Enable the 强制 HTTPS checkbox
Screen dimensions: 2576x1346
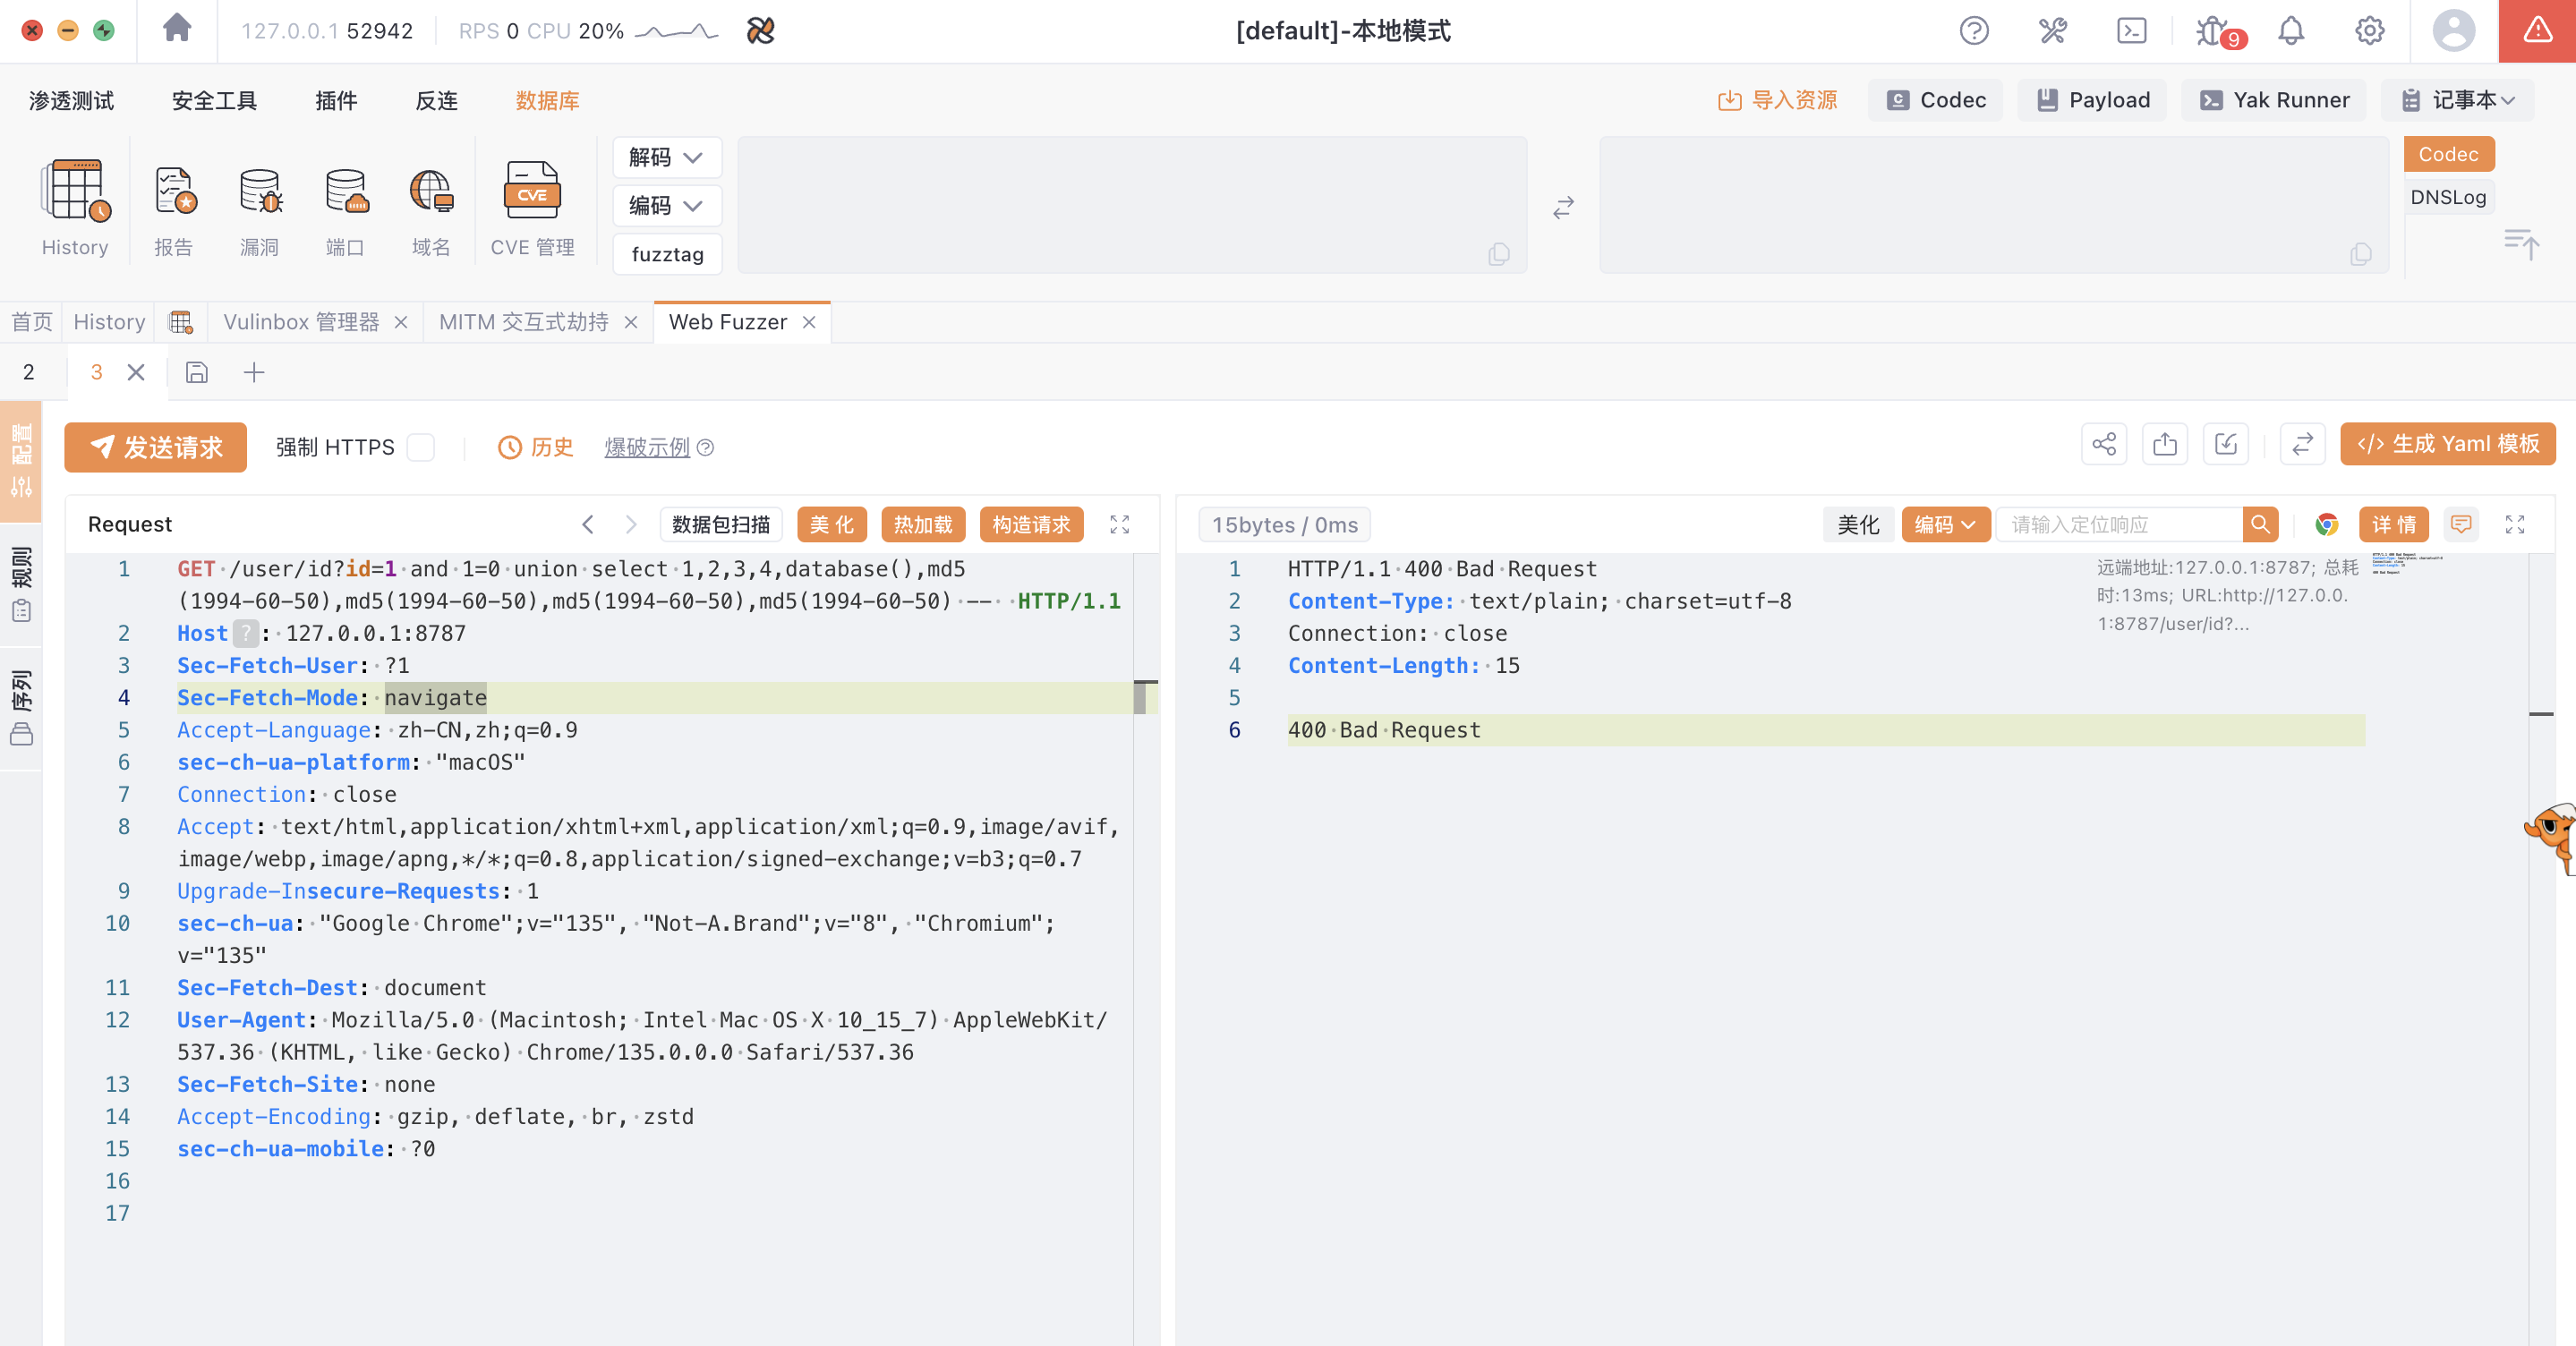point(421,447)
